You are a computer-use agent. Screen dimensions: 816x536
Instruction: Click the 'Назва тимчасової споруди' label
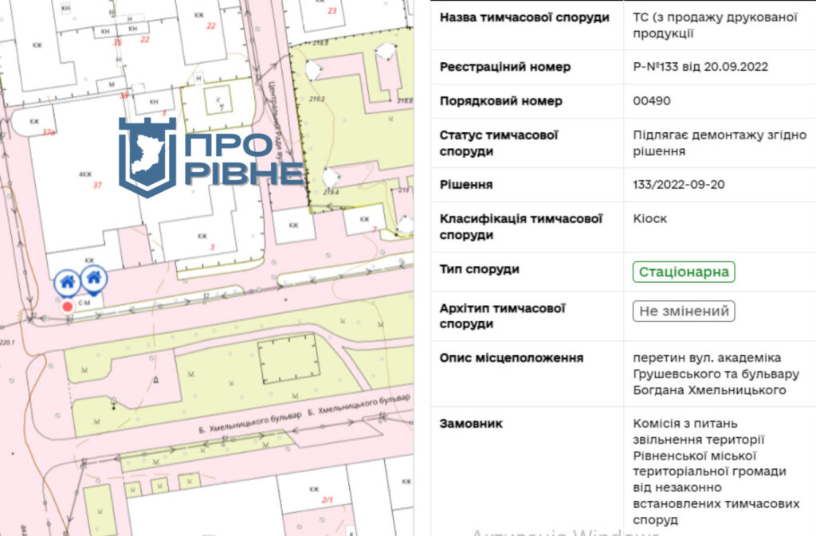[x=524, y=18]
